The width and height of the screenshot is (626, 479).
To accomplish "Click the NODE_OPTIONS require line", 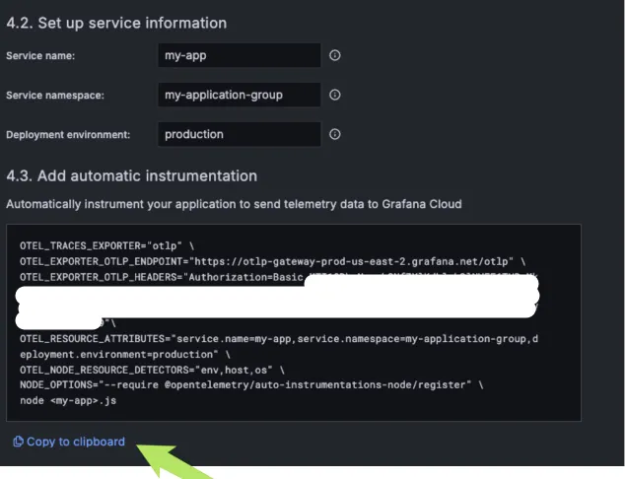I will point(246,385).
